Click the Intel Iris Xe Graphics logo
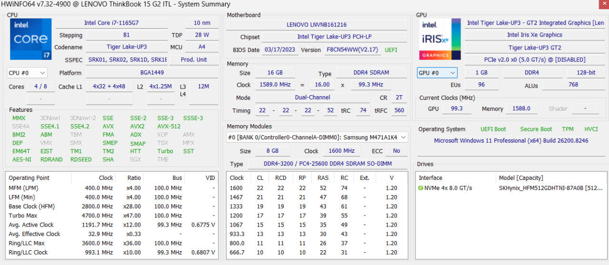The width and height of the screenshot is (609, 265). tap(440, 39)
